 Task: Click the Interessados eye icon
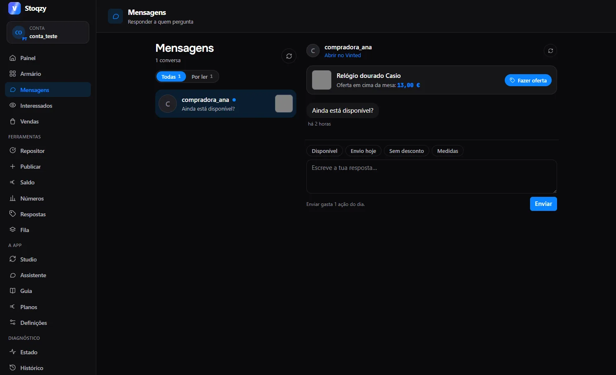coord(13,106)
